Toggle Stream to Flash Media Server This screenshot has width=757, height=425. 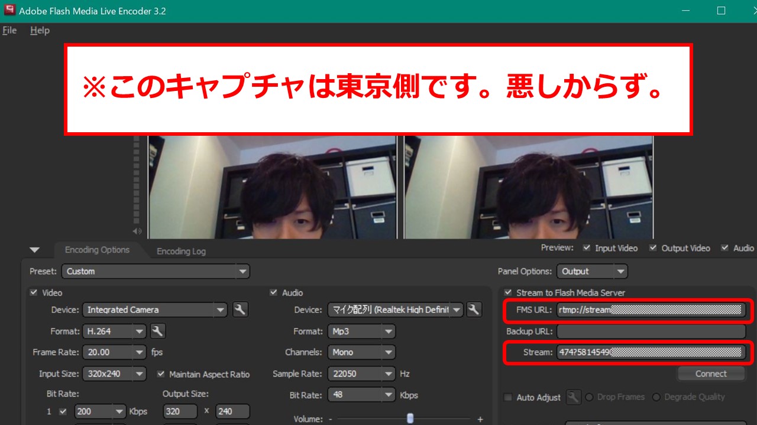point(508,292)
